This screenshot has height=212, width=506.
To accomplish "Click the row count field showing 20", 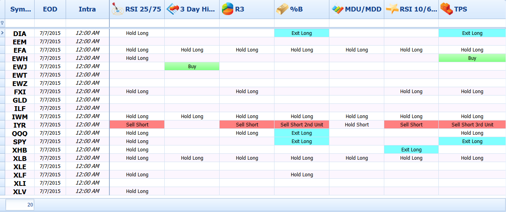I will [x=20, y=204].
